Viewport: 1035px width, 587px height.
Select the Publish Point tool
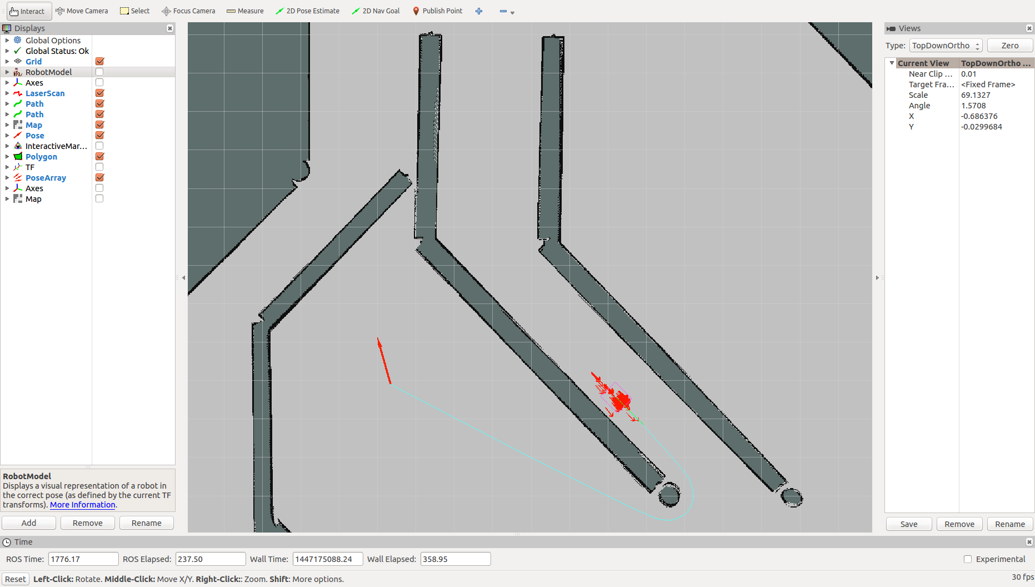point(437,11)
